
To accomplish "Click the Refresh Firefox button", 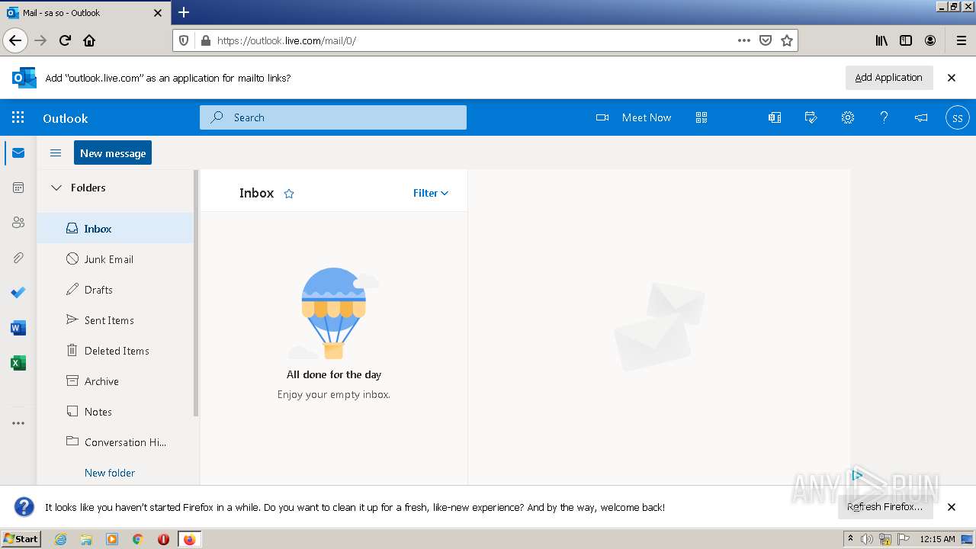I will [x=884, y=507].
